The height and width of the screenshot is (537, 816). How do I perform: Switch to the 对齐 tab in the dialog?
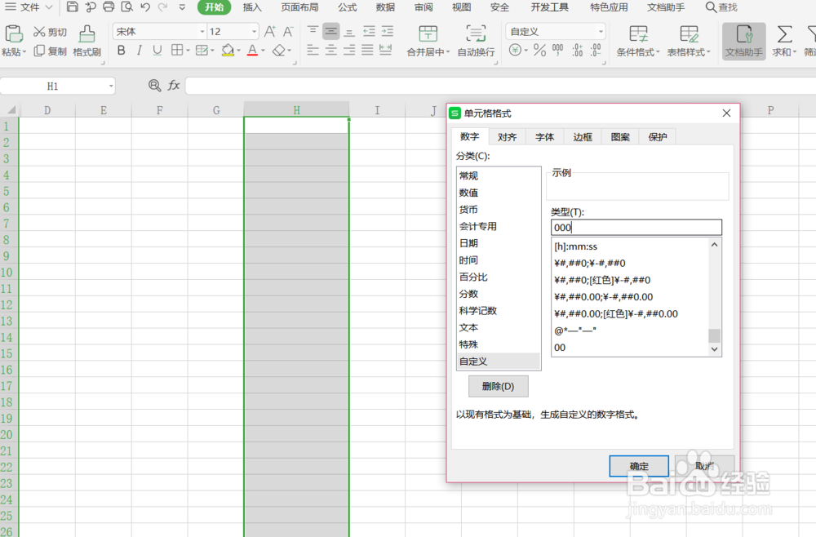pos(507,137)
